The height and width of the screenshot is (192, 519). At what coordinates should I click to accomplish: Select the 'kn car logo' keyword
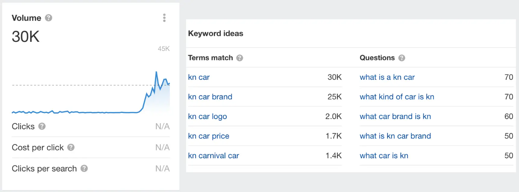[x=207, y=117]
